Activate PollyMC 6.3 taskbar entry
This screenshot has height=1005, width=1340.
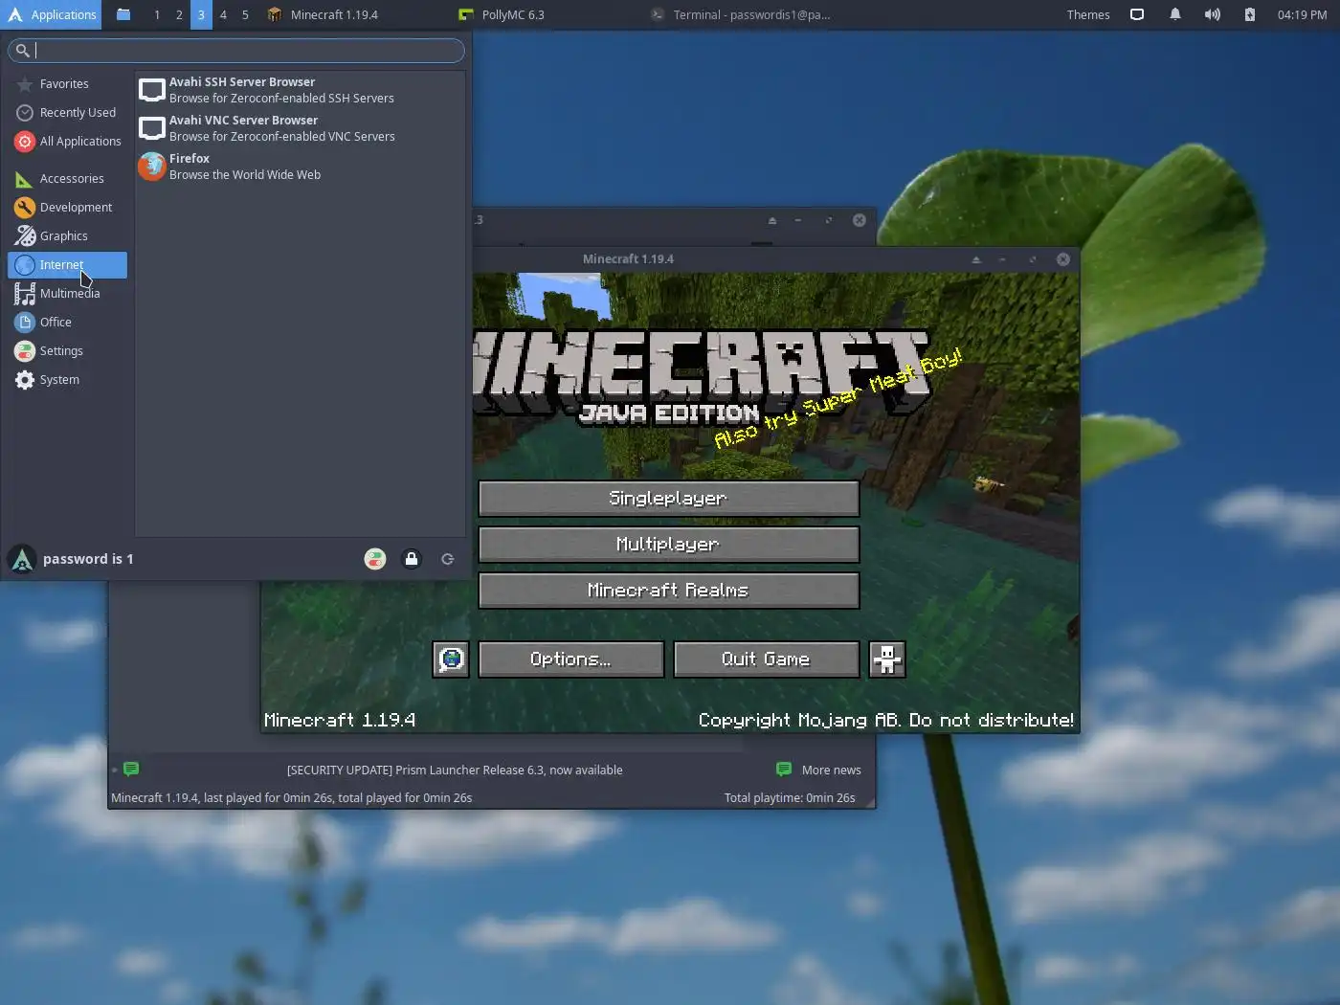(x=546, y=14)
